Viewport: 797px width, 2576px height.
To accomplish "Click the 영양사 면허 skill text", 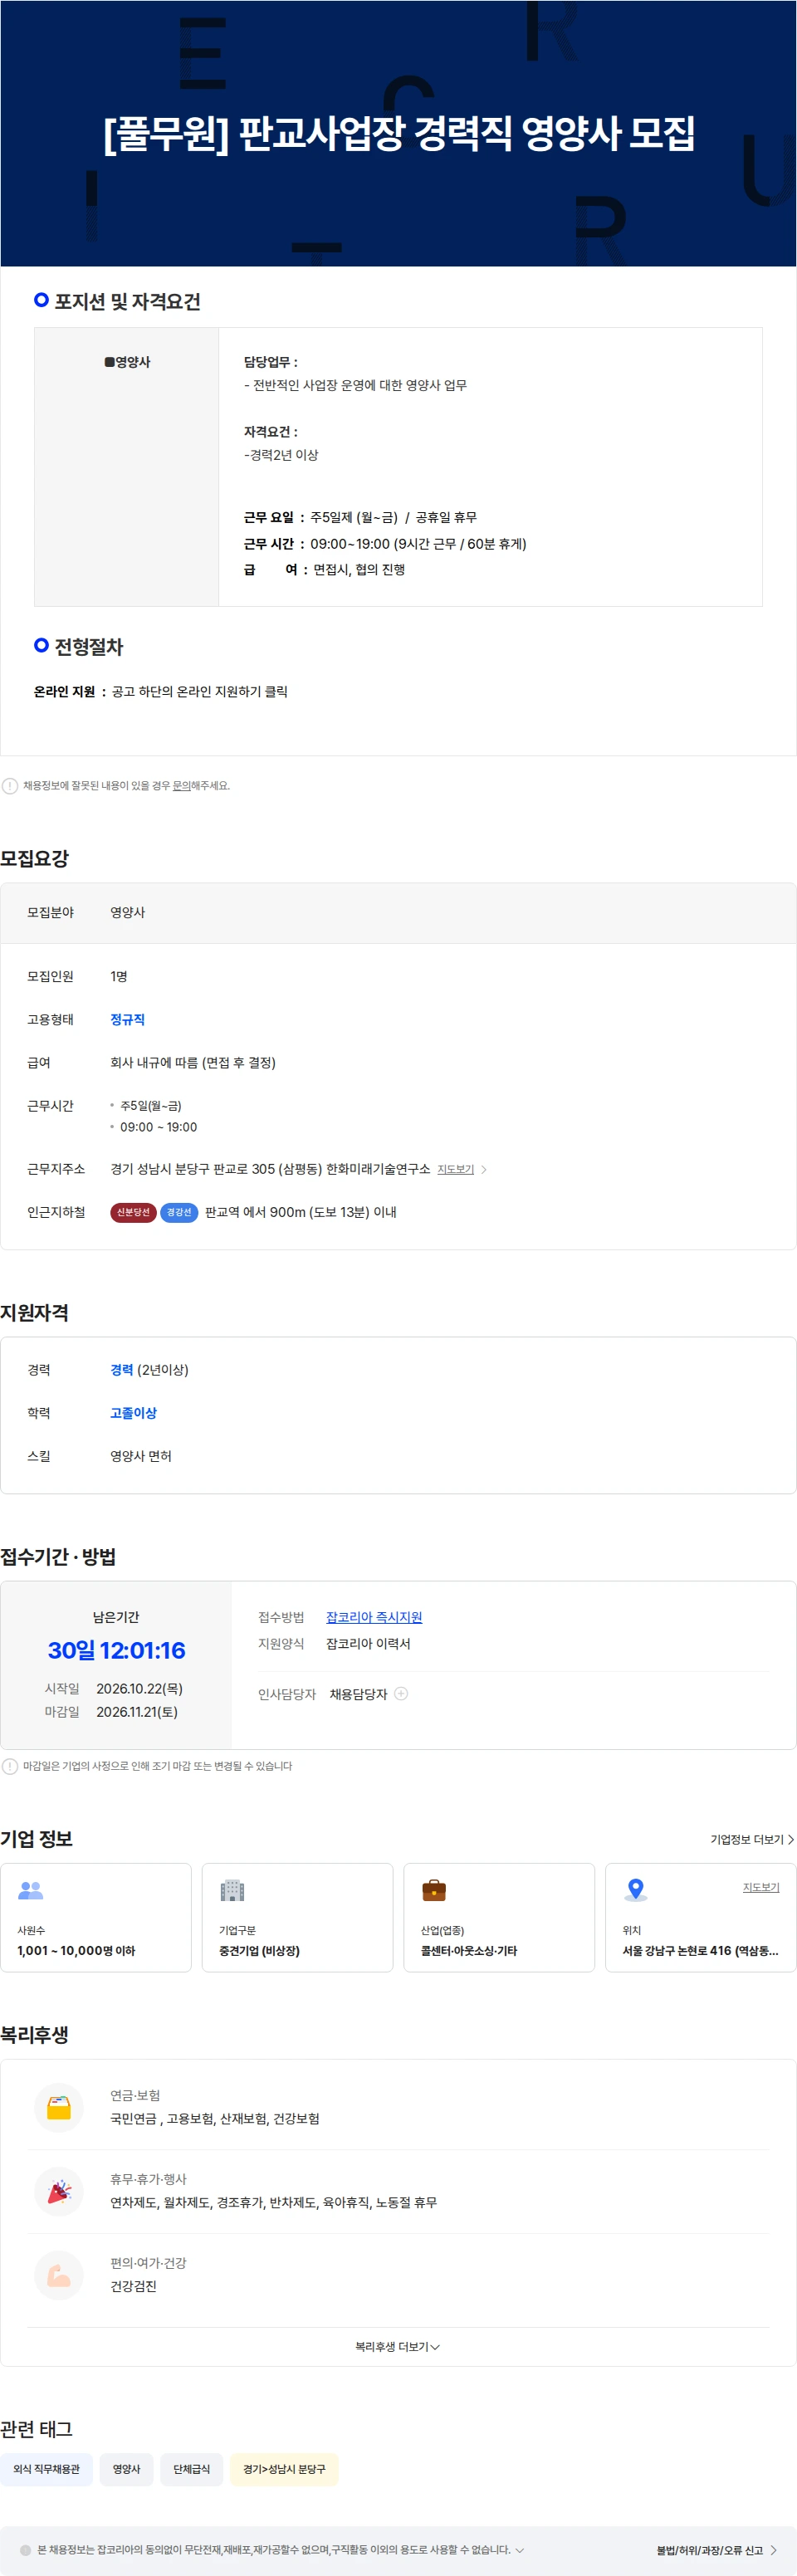I will pyautogui.click(x=141, y=1457).
